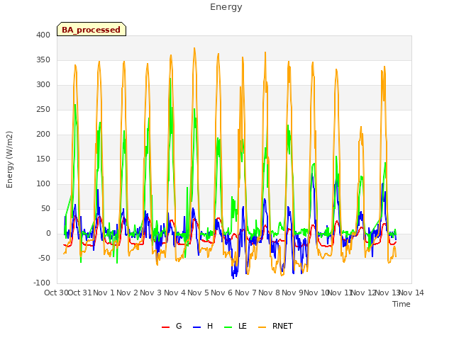Click the green LE legend color marker
Image resolution: width=454 pixels, height=340 pixels.
228,327
